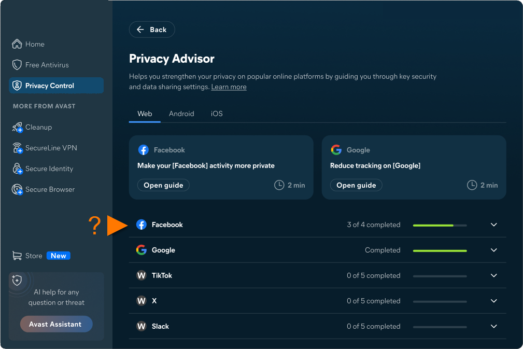Click the clock icon on Google card
Viewport: 523px width, 349px height.
pyautogui.click(x=472, y=185)
